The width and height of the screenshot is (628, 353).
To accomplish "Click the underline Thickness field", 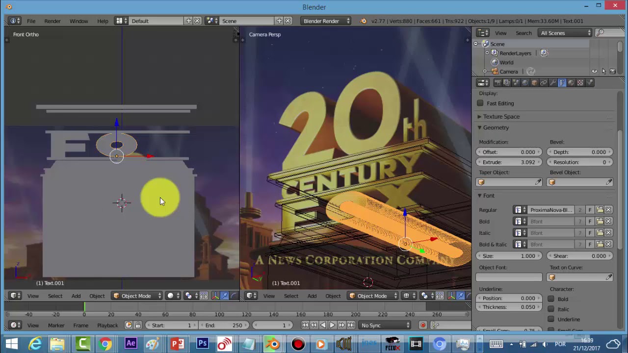I will click(509, 307).
